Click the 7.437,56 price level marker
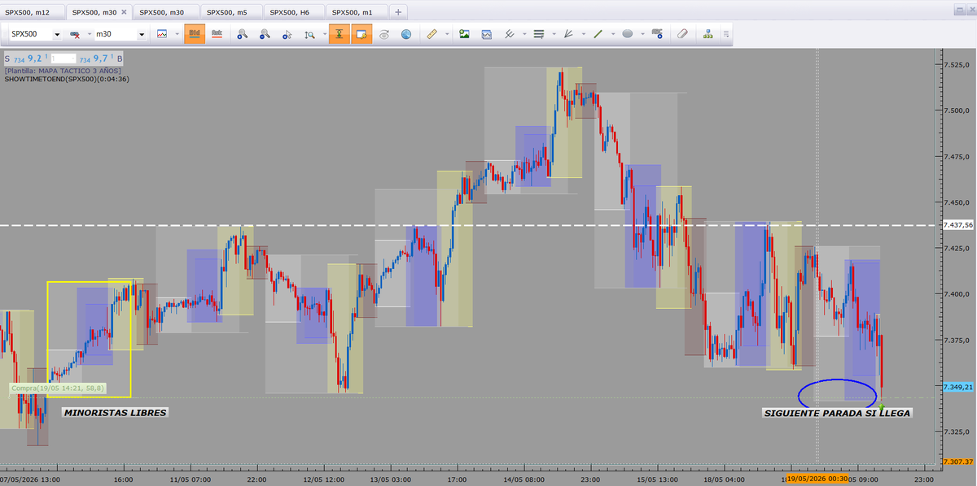The width and height of the screenshot is (977, 486). (958, 225)
